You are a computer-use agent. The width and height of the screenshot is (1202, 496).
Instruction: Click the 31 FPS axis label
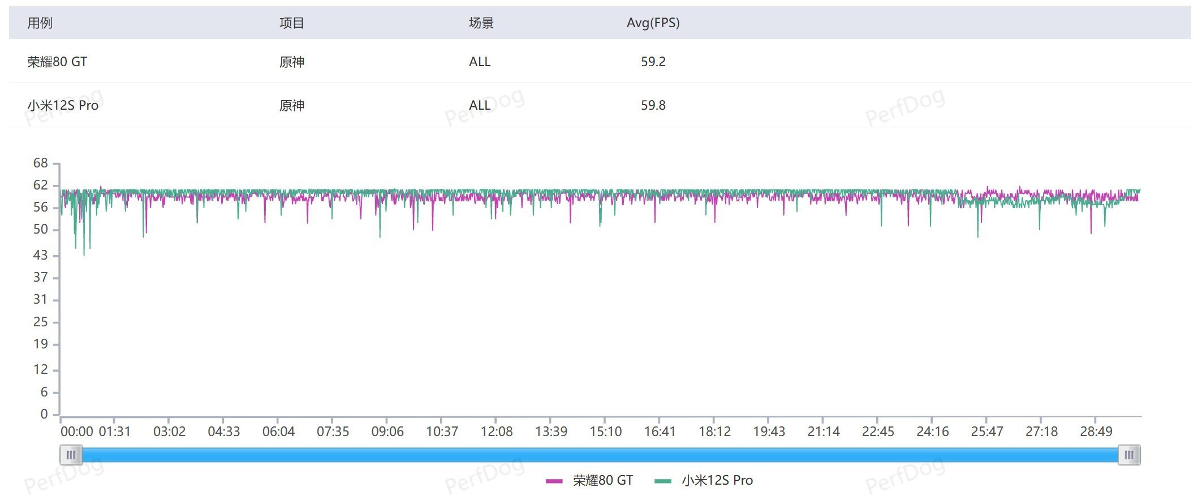[41, 300]
